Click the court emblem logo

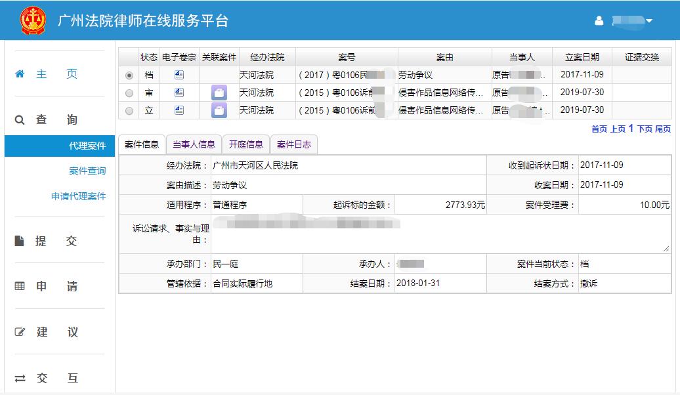(x=32, y=20)
